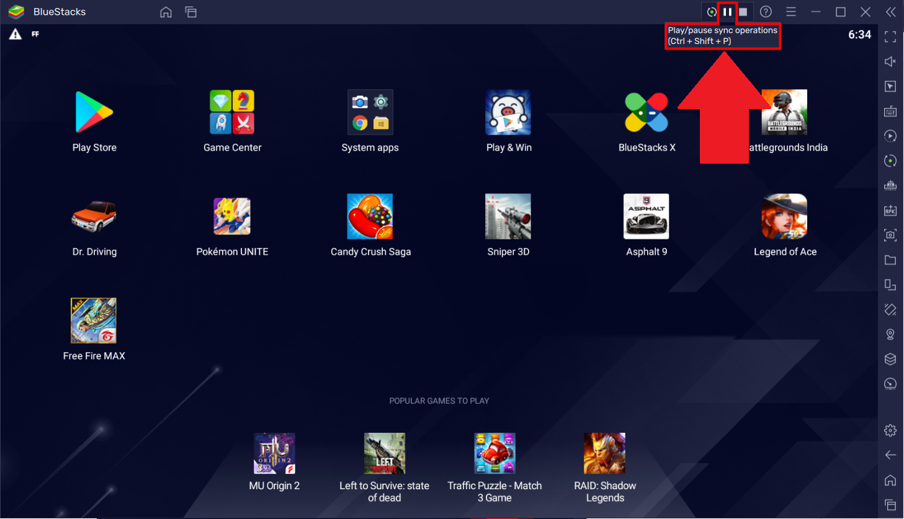904x519 pixels.
Task: Click the lock cursor icon in sidebar
Action: click(x=890, y=86)
